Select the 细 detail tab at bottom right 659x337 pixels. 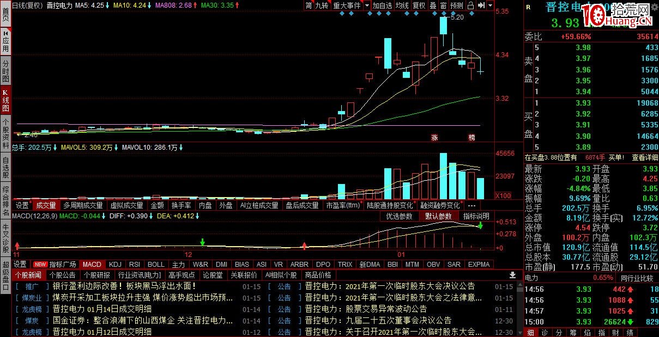(530, 332)
